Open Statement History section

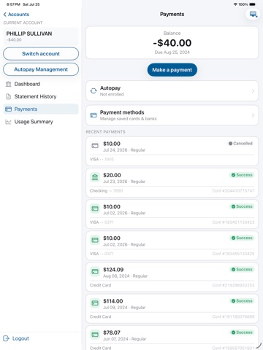pos(41,97)
